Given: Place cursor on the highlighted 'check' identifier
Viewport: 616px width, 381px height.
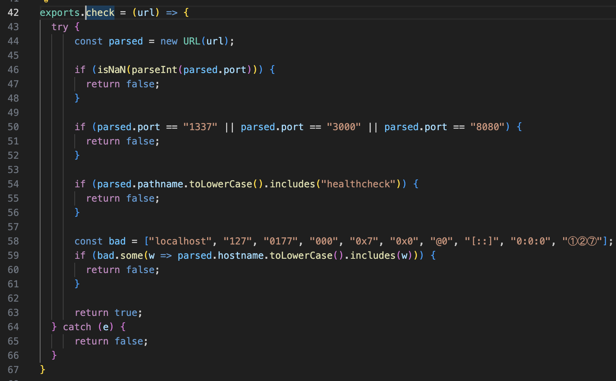Looking at the screenshot, I should click(100, 13).
